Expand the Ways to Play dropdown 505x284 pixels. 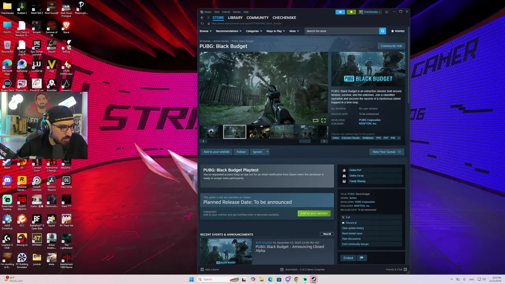tap(275, 31)
